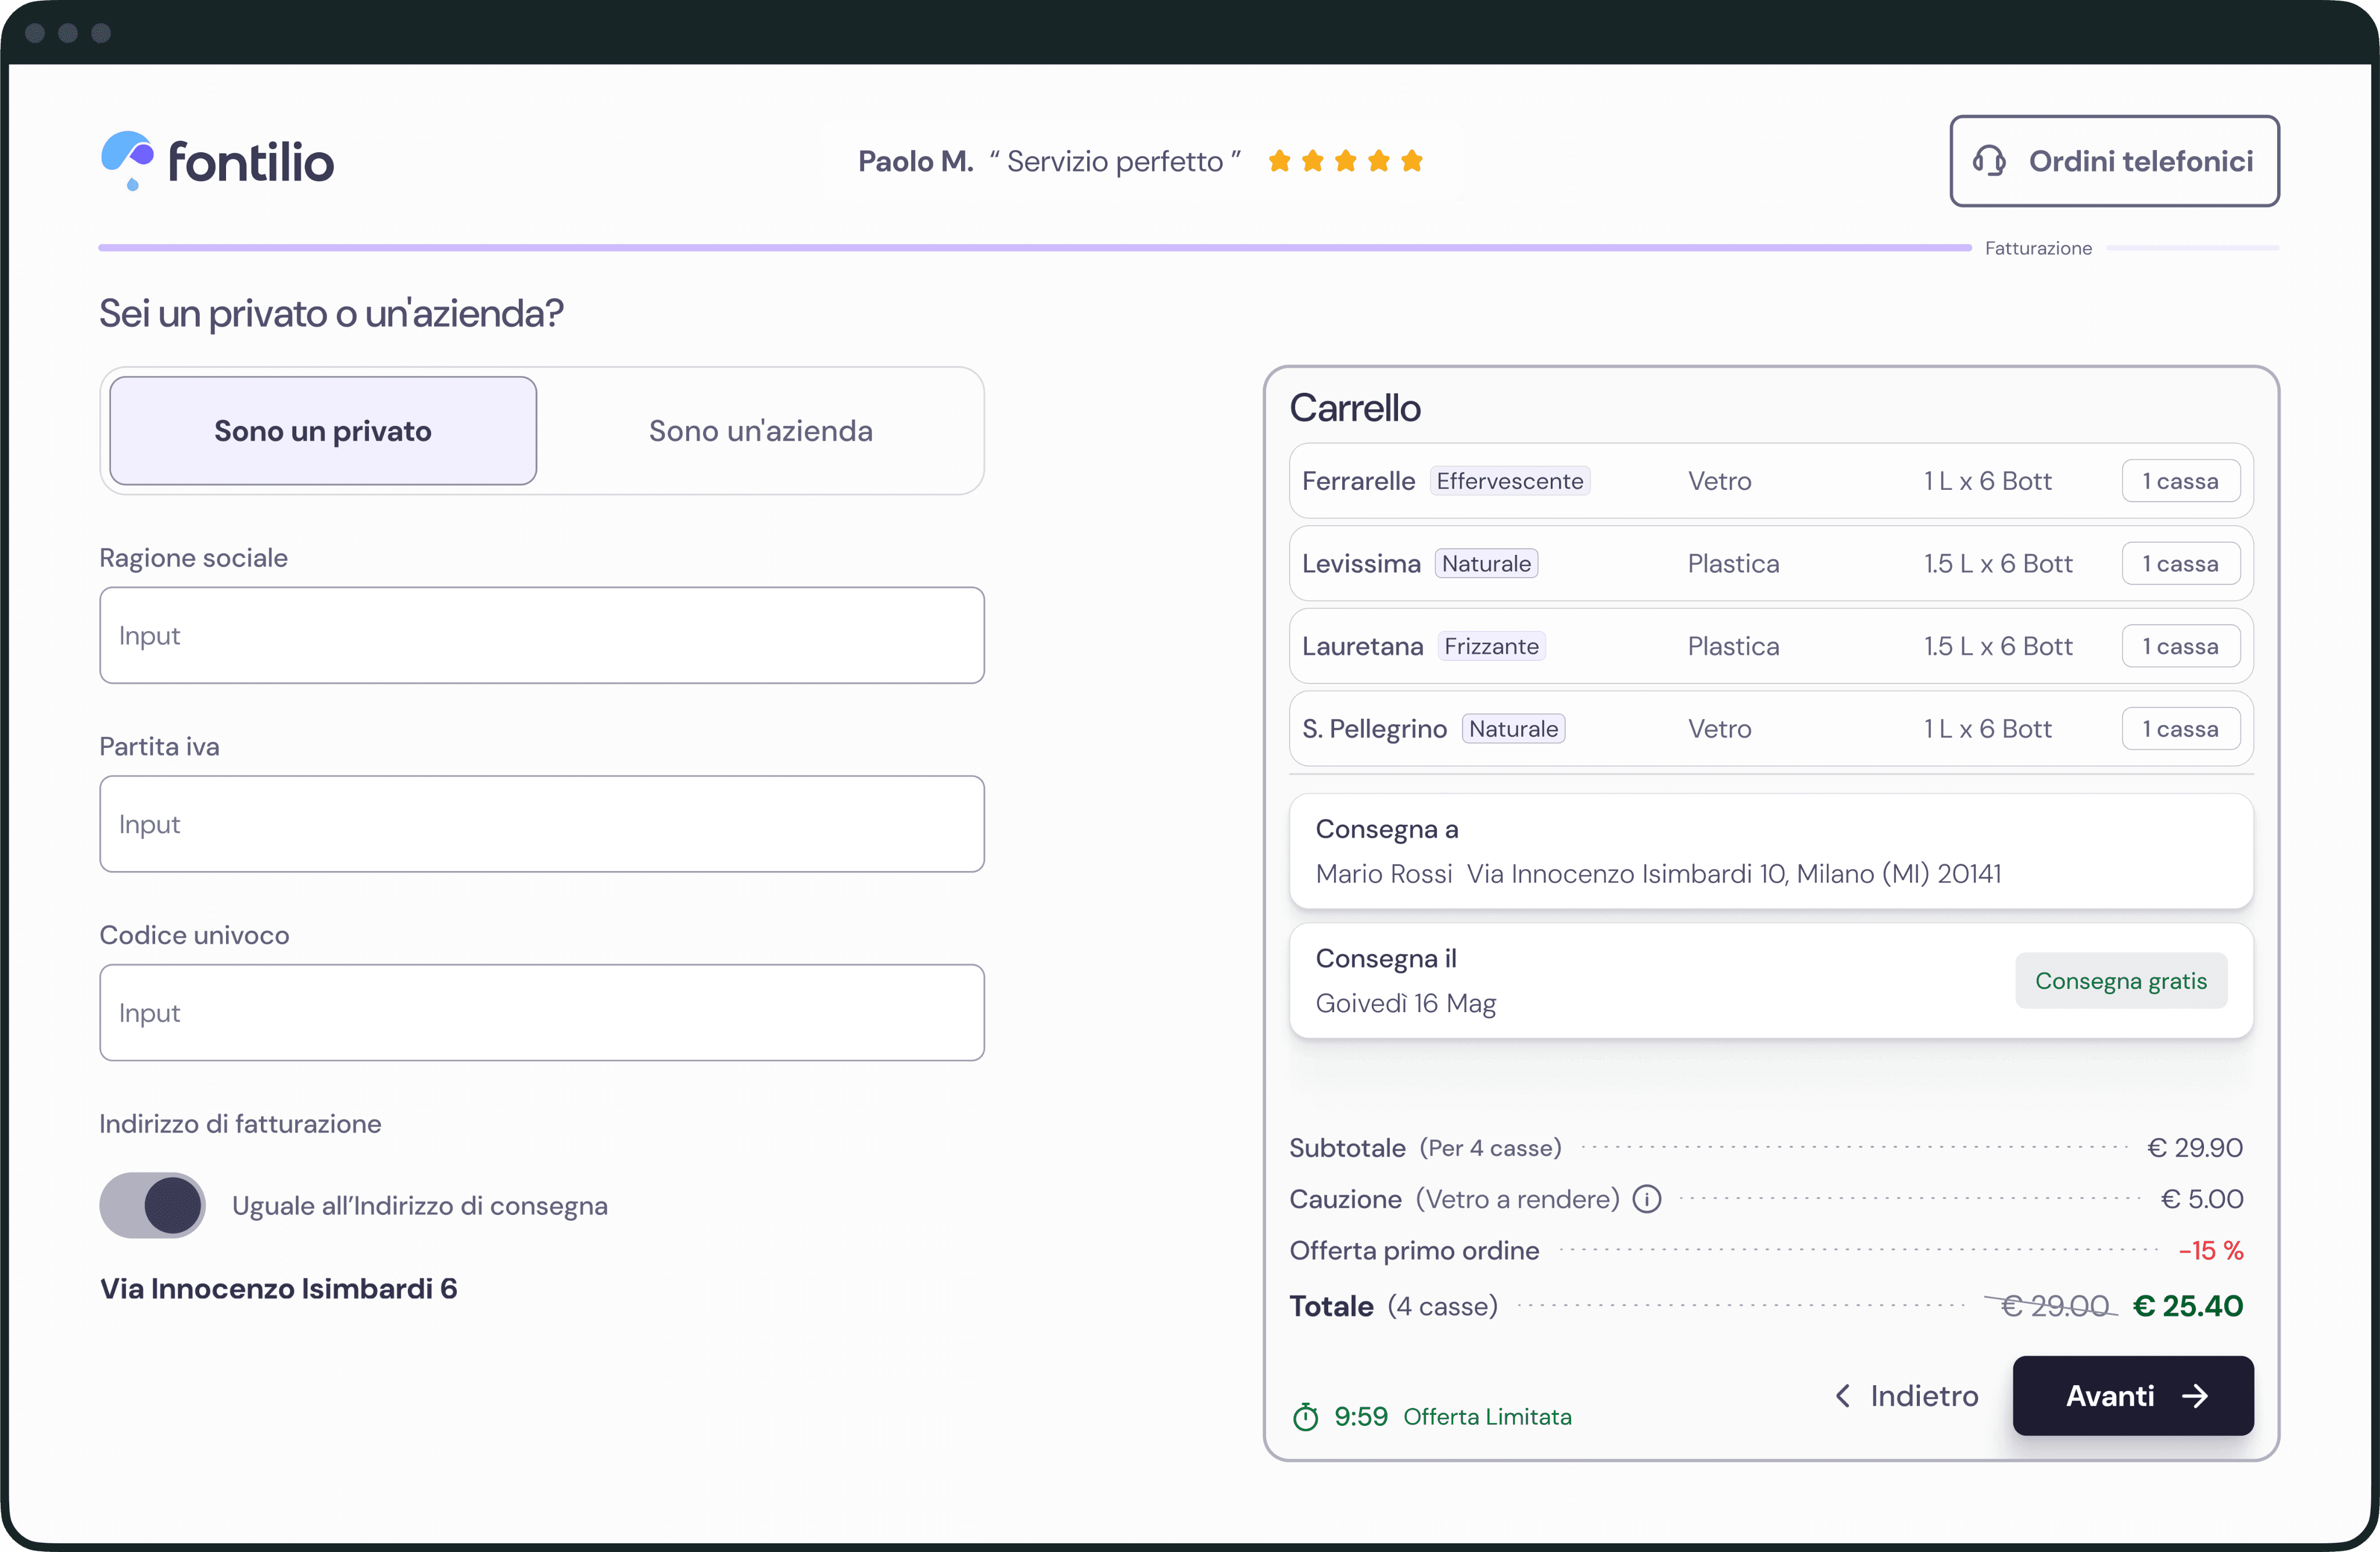Image resolution: width=2380 pixels, height=1552 pixels.
Task: Switch to Sono un'azienda option
Action: point(760,431)
